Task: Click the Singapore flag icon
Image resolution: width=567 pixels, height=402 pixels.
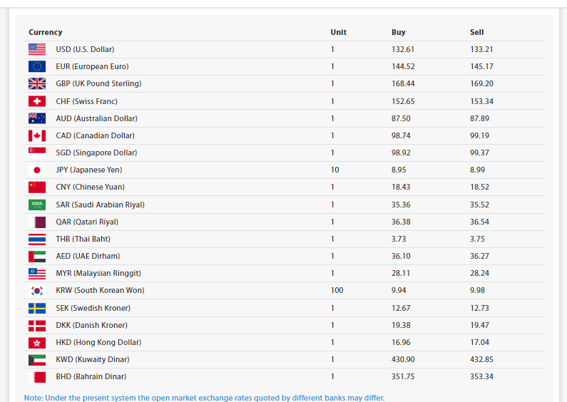Action: point(37,153)
